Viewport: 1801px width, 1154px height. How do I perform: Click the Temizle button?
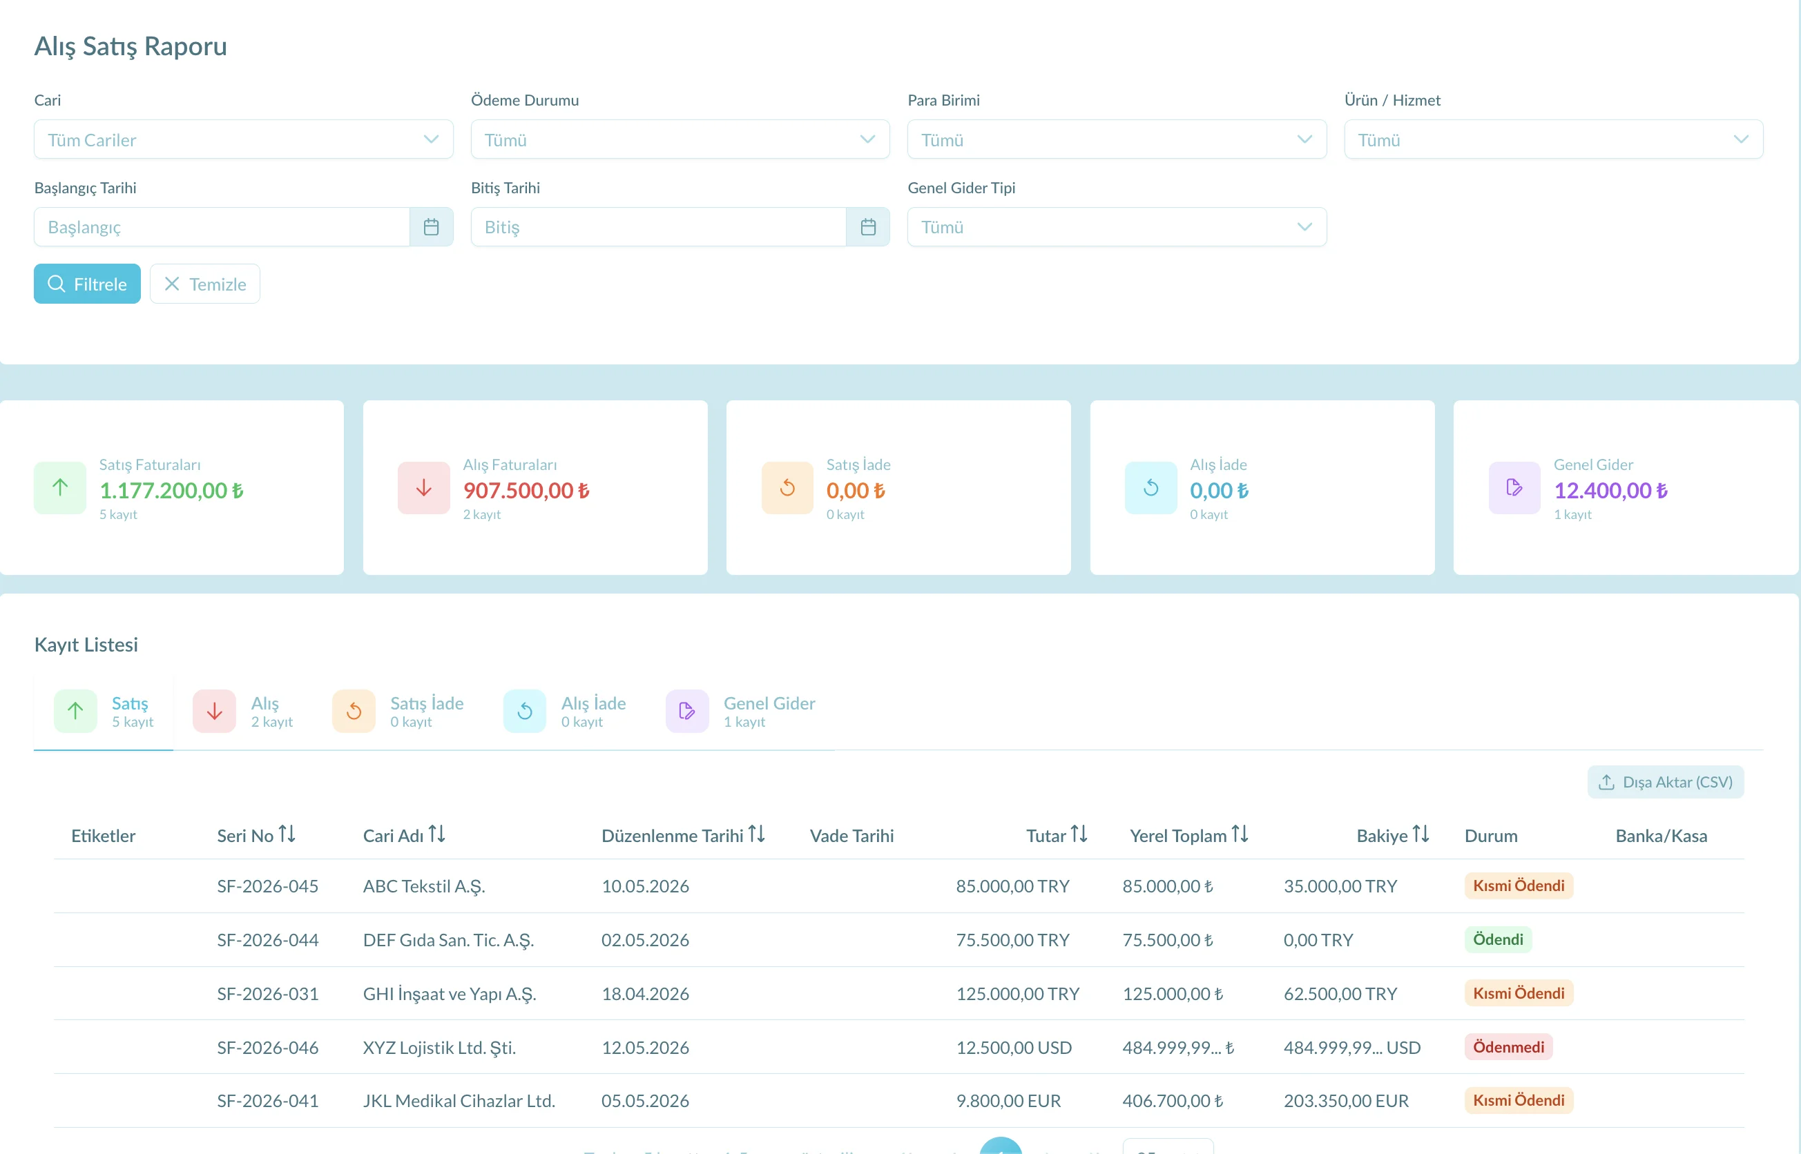coord(204,284)
